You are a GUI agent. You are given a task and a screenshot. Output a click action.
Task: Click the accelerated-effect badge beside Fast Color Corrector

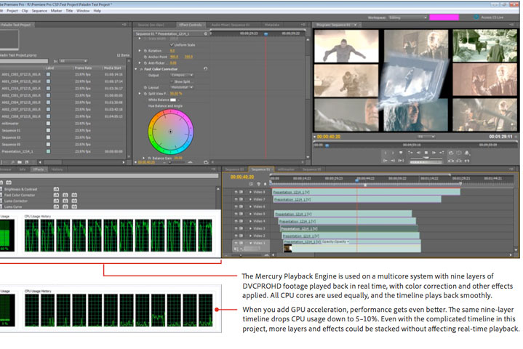tap(56, 196)
